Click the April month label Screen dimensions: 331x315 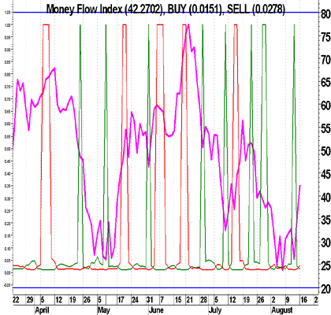42,310
